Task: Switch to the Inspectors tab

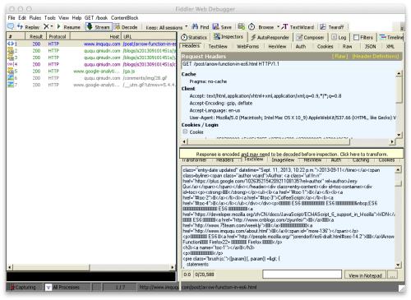Action: 229,37
